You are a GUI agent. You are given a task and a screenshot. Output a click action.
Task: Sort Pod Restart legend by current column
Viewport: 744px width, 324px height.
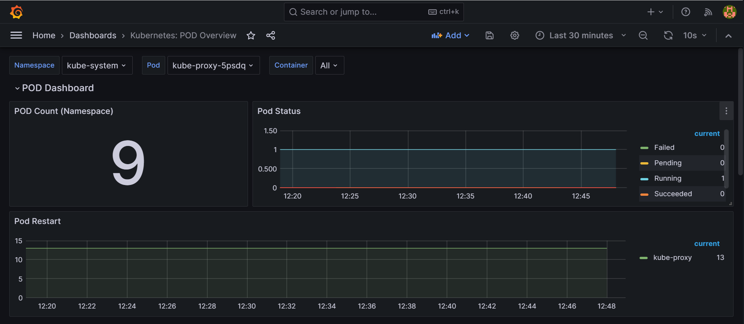pos(706,244)
